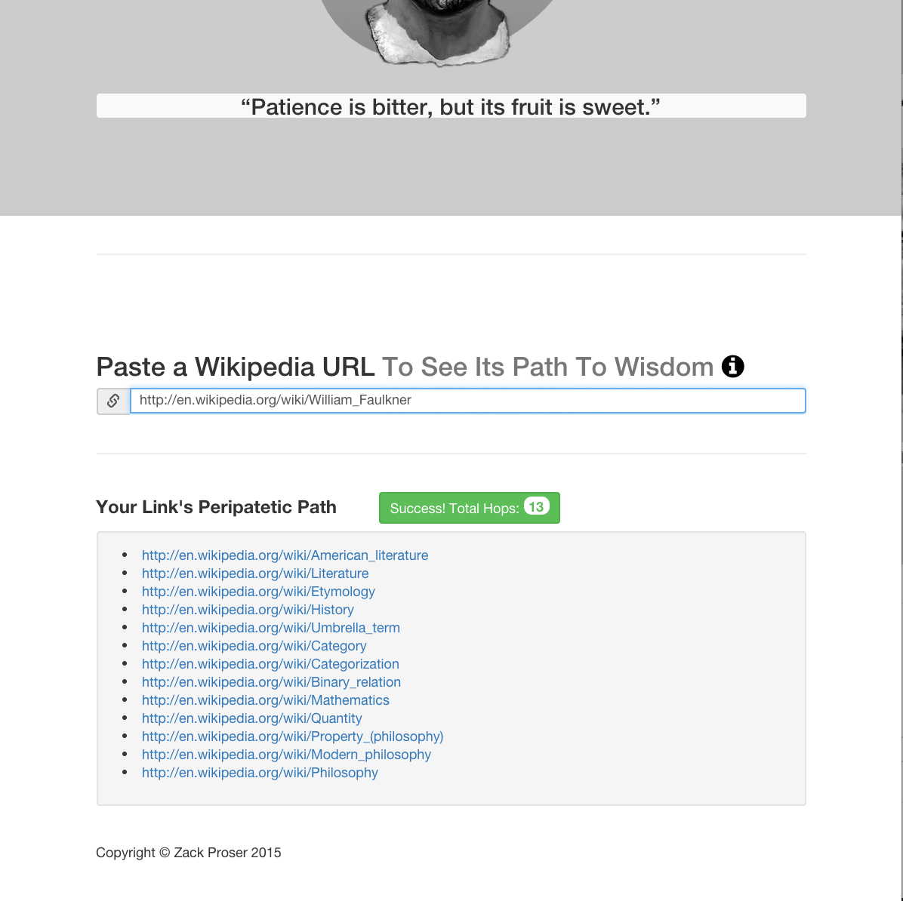Viewport: 903px width, 901px height.
Task: Open the American_literature Wikipedia link
Action: tap(285, 555)
